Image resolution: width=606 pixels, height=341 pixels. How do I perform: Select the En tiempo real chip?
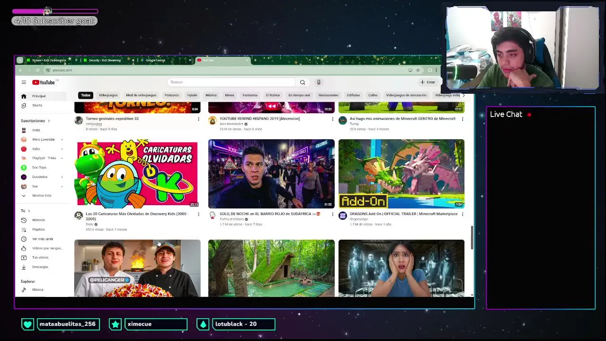tap(299, 95)
